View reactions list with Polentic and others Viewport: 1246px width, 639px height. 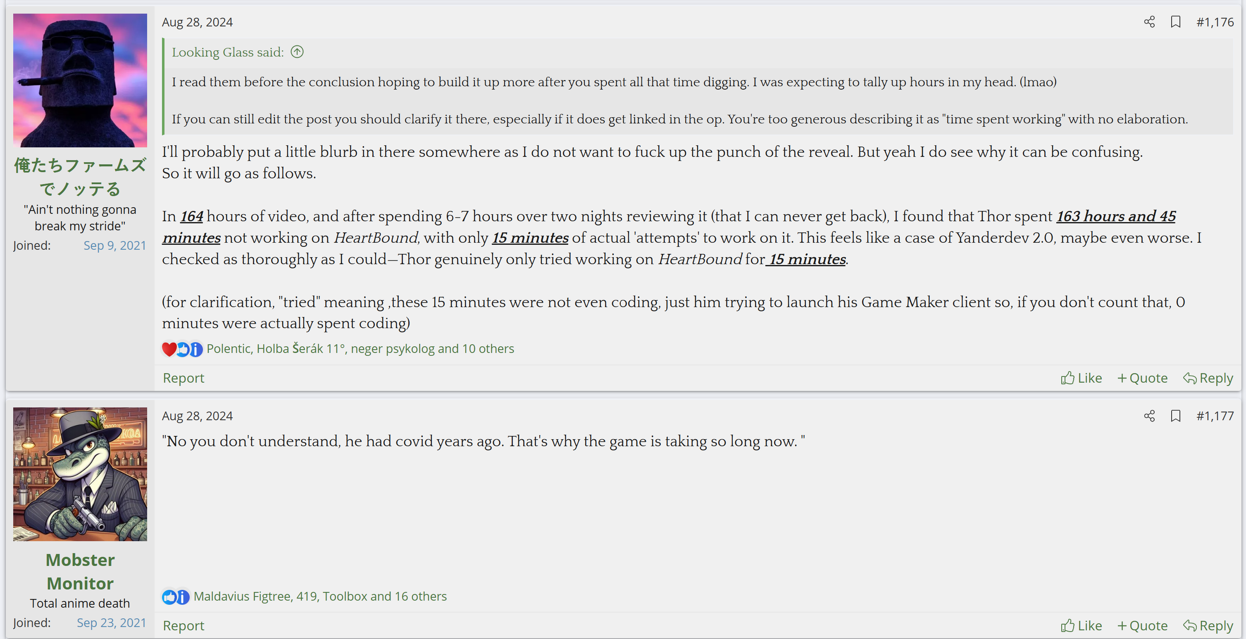[x=360, y=349]
